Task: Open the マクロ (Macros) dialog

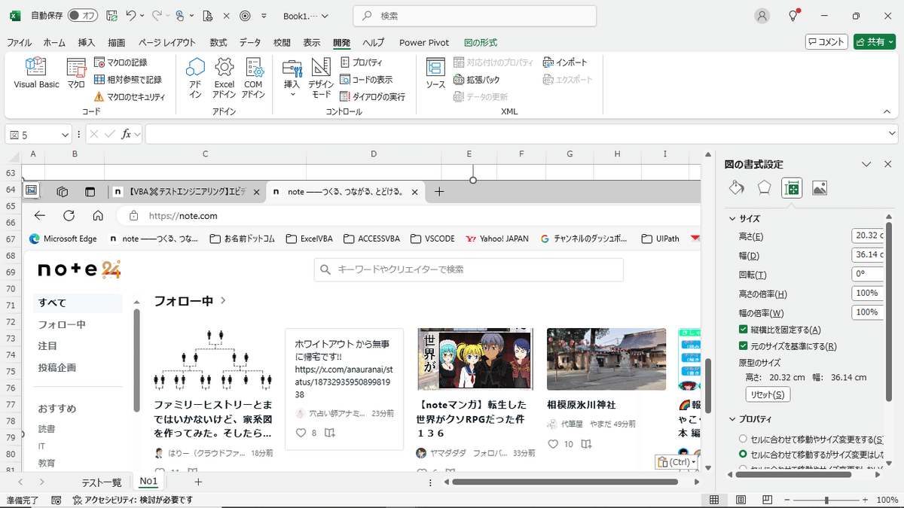Action: tap(76, 74)
